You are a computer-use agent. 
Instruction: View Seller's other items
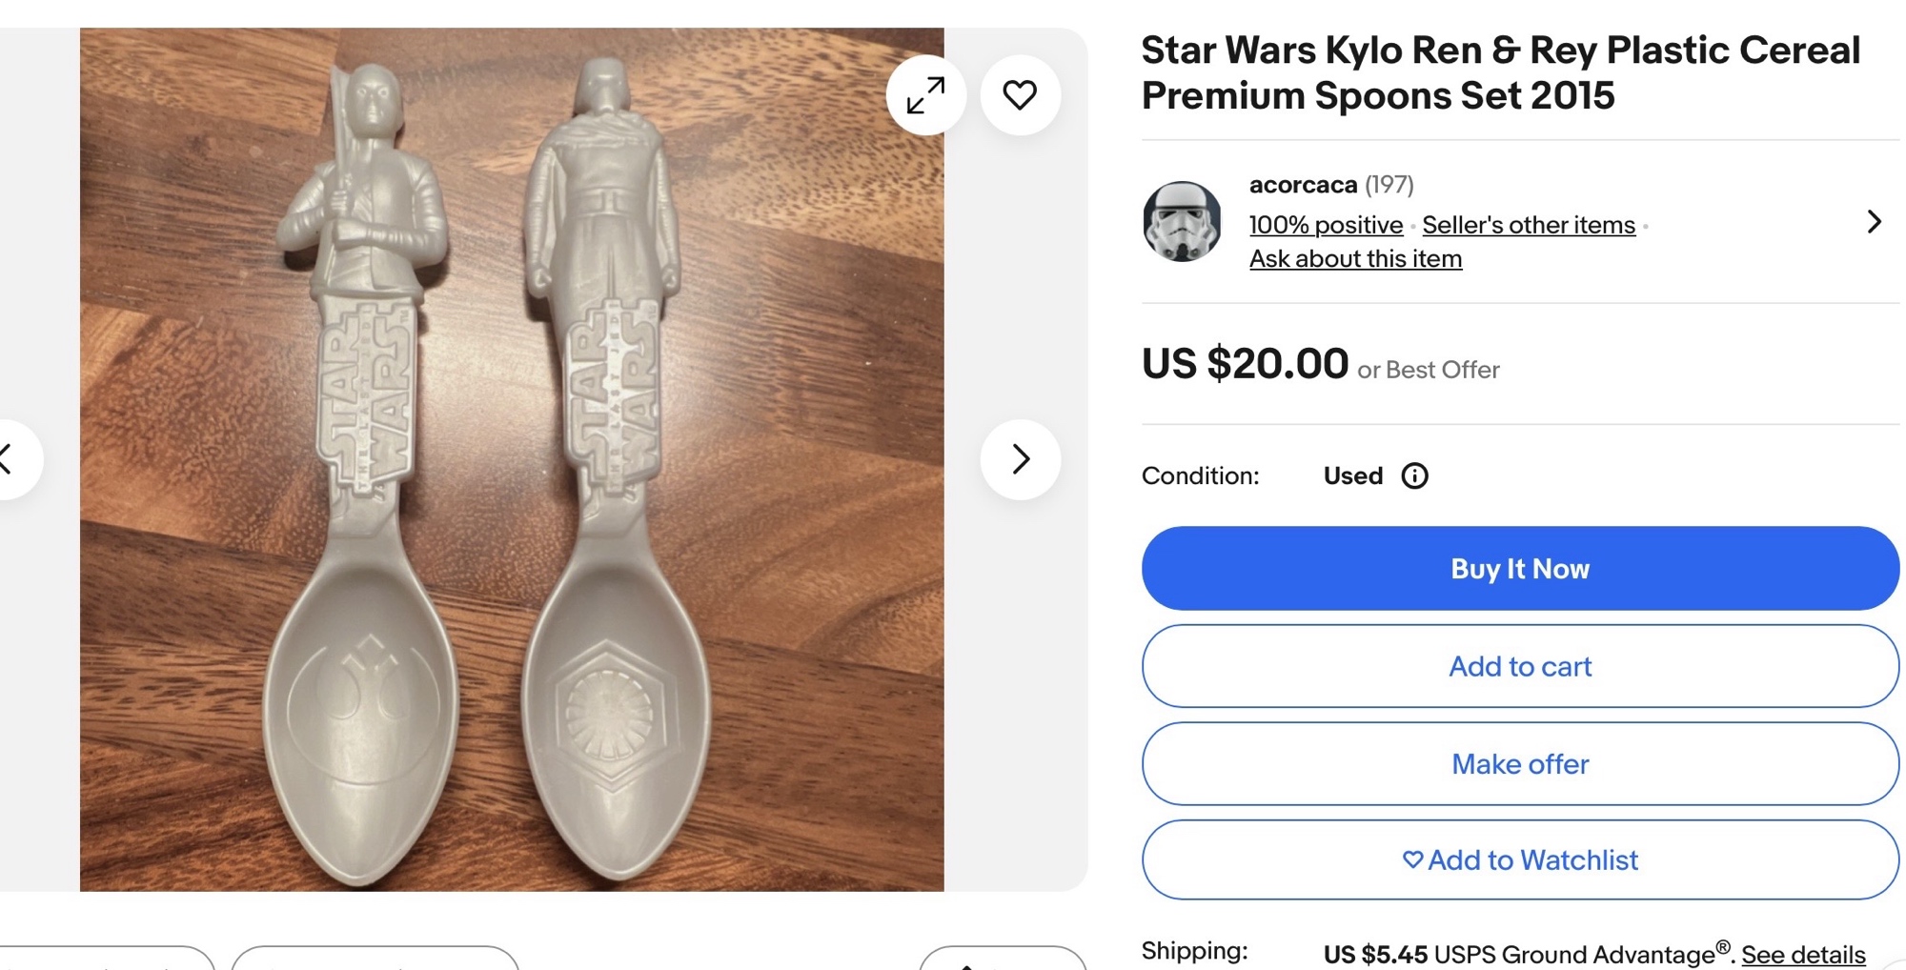pos(1528,225)
